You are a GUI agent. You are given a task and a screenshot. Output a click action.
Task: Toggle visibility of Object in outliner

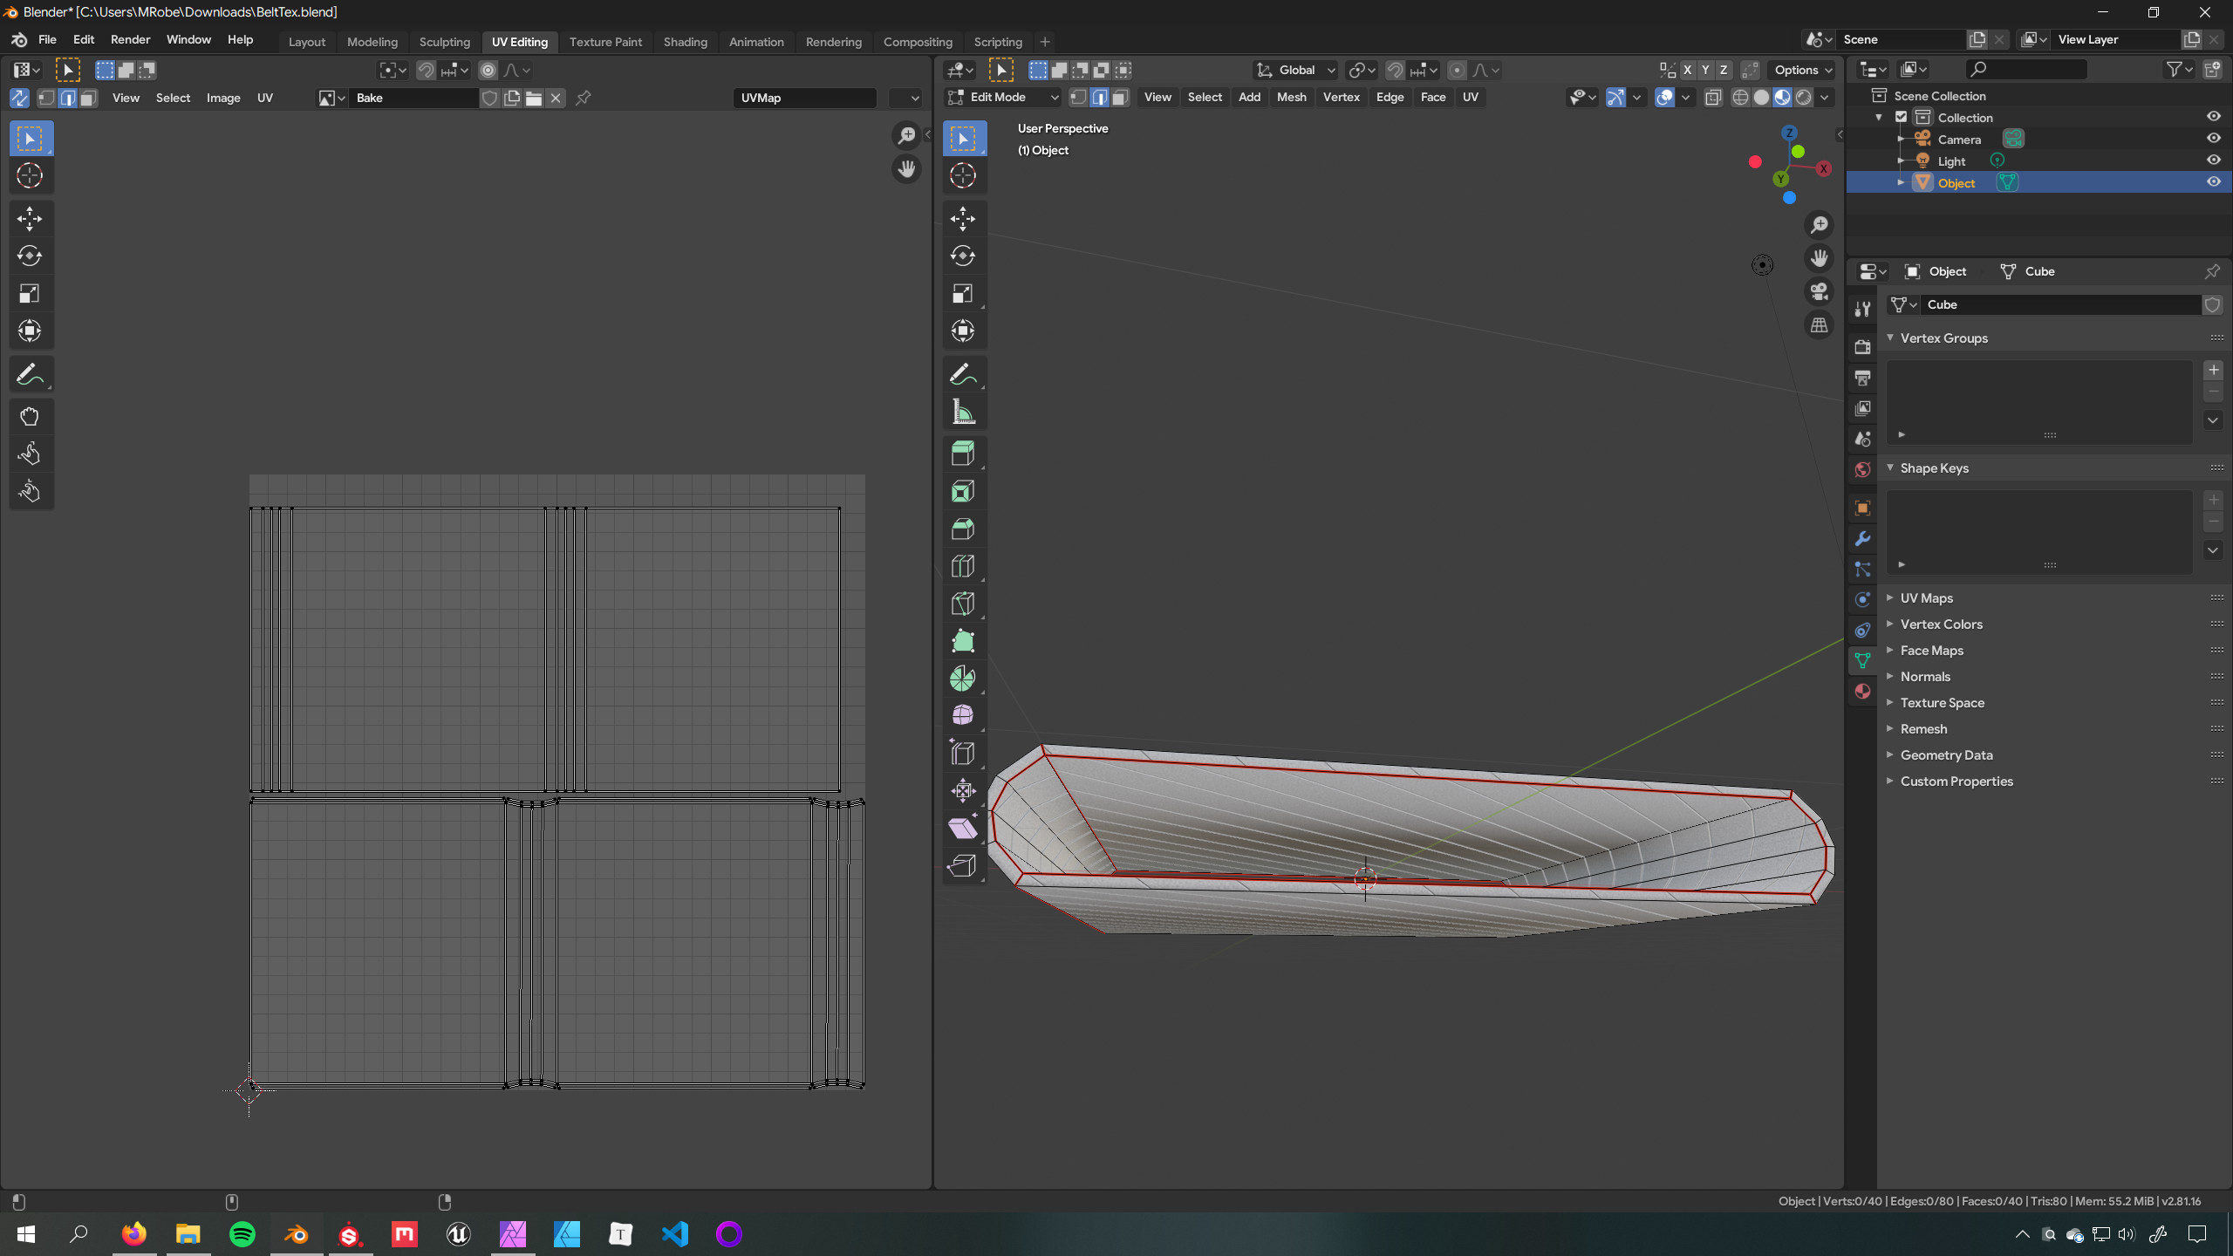tap(2213, 182)
